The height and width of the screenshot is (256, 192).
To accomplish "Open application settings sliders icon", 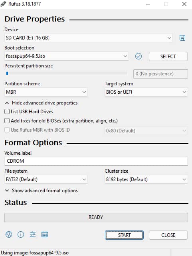I will 33,234.
